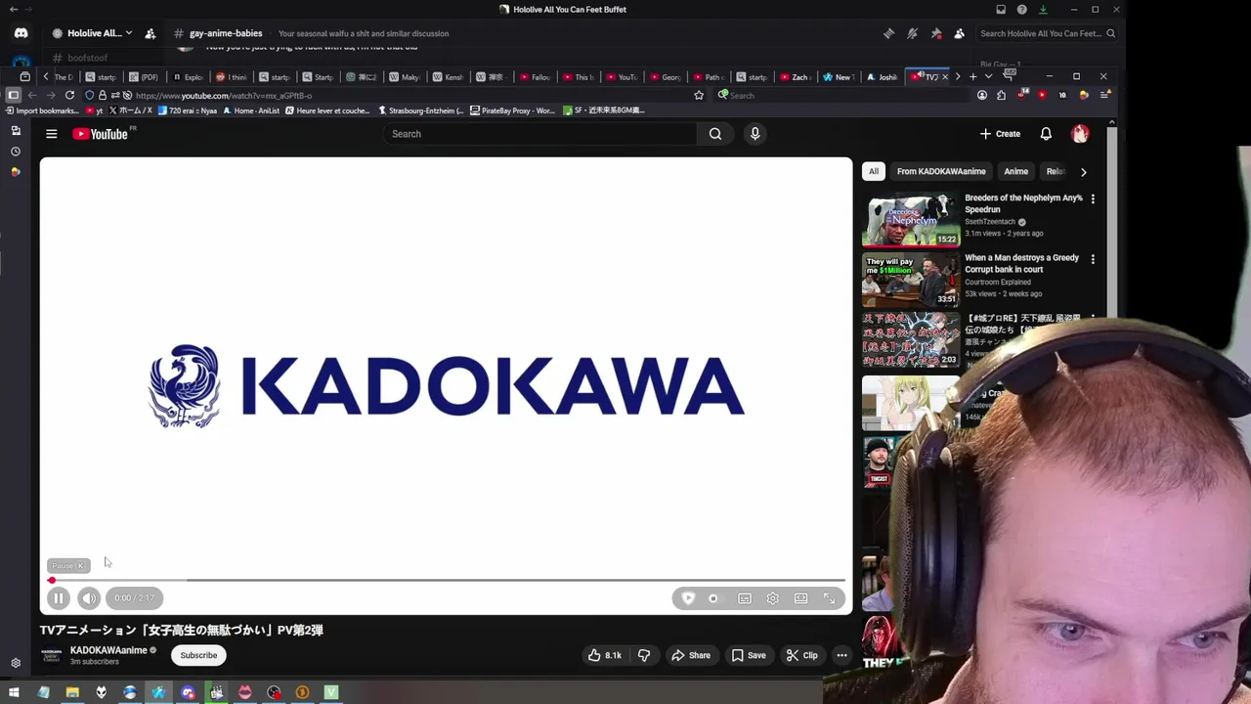Open options for Breeders of the Nephelym video
Image resolution: width=1251 pixels, height=704 pixels.
coord(1093,198)
